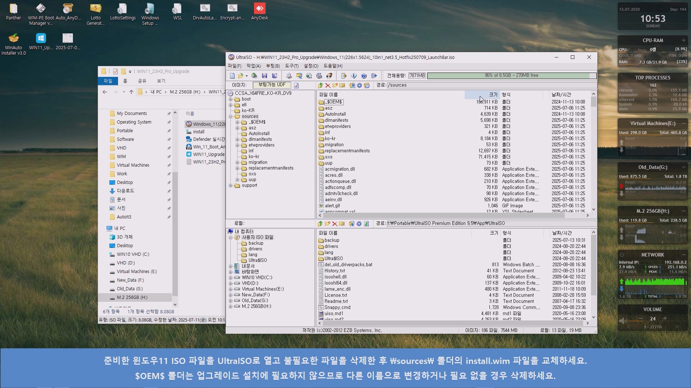
Task: Click the New image file icon in UltraISO
Action: click(232, 76)
